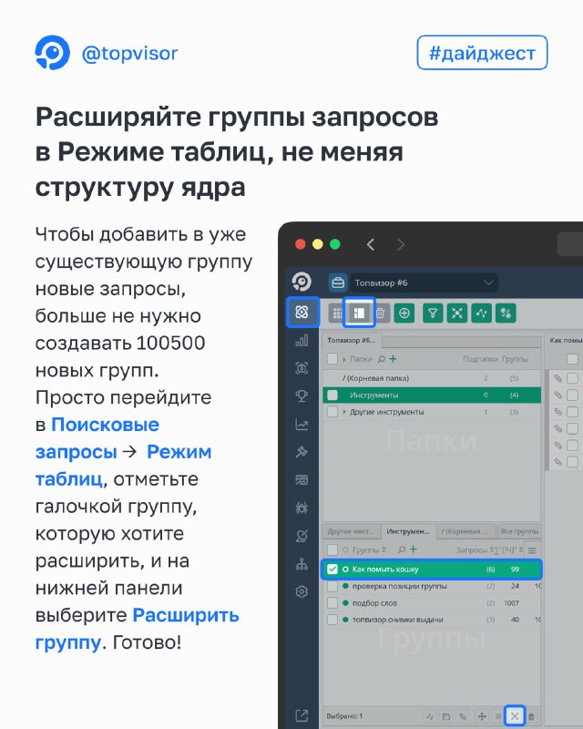Sort groups by the Группы column arrows
The height and width of the screenshot is (729, 583).
tap(384, 550)
